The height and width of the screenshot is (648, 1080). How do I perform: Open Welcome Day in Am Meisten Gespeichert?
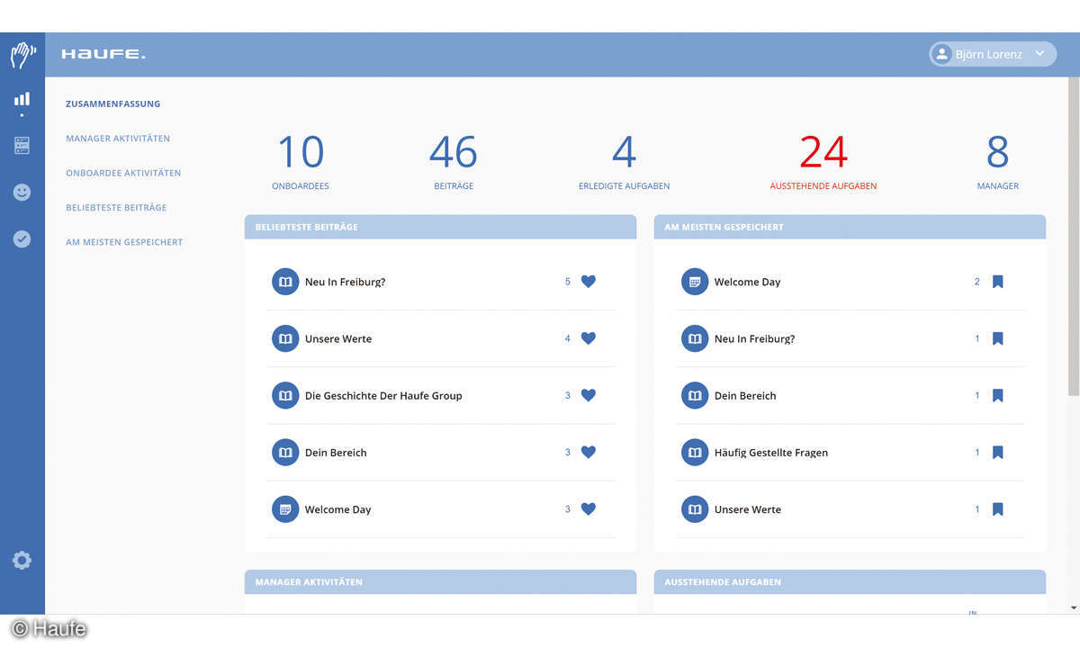[x=747, y=282]
